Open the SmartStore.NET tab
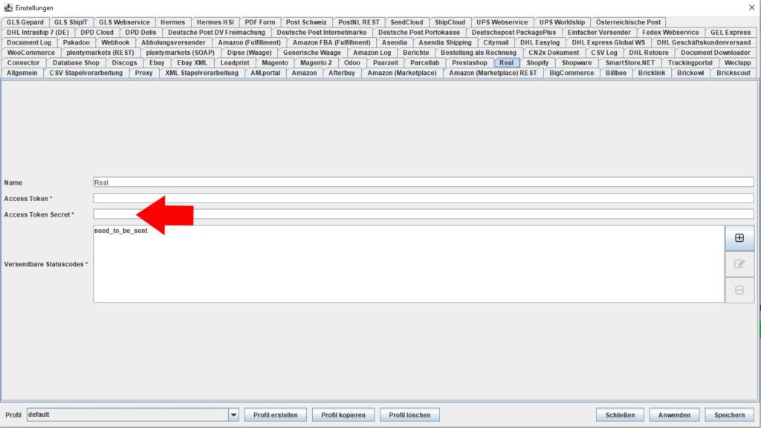 click(x=629, y=62)
